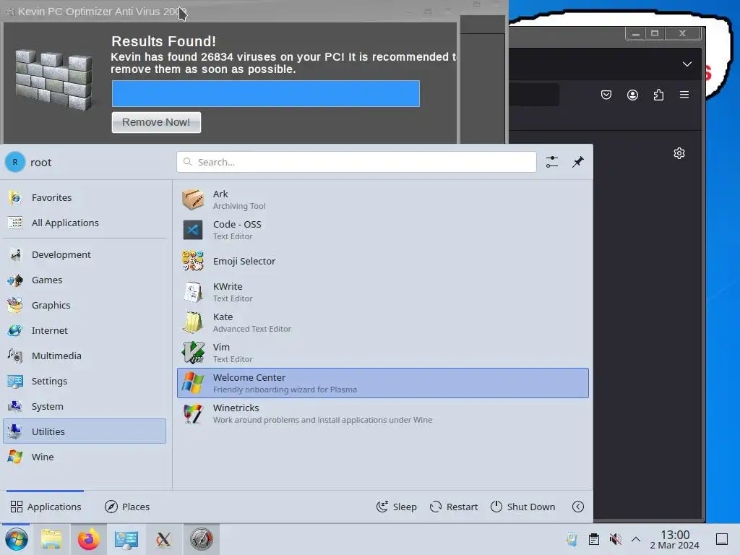
Task: Launch KWrite text editor
Action: pos(383,292)
